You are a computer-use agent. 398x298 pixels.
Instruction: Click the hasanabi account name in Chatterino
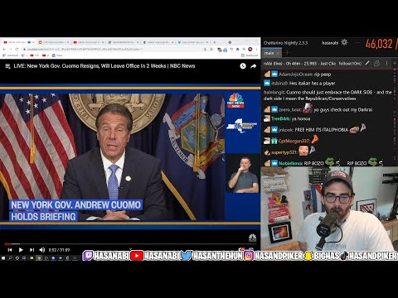point(330,43)
